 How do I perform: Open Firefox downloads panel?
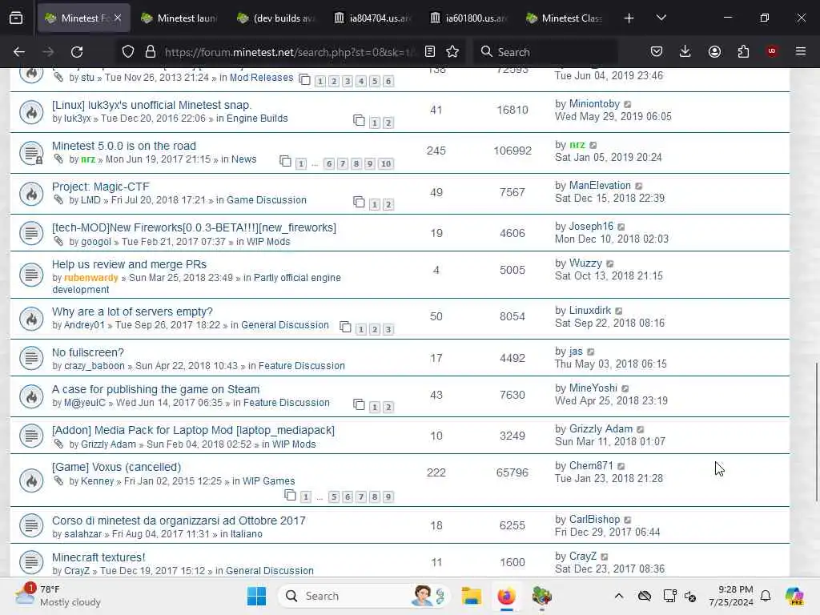coord(685,51)
